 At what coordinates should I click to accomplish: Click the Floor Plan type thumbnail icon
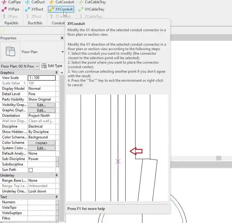[10, 51]
